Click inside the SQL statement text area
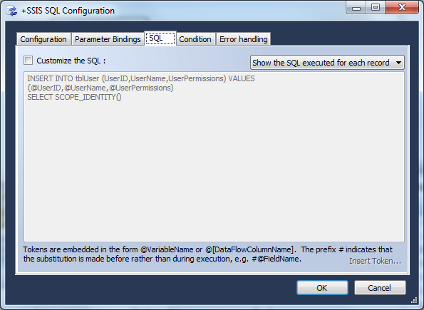 214,157
